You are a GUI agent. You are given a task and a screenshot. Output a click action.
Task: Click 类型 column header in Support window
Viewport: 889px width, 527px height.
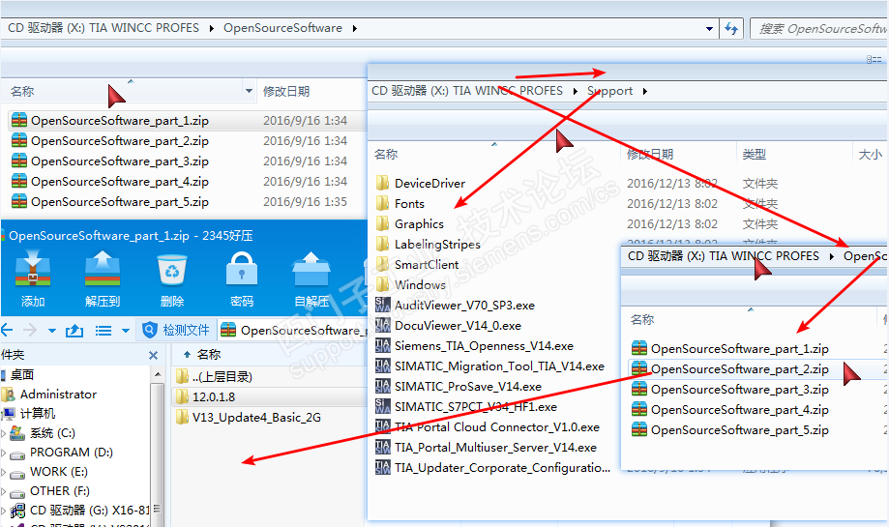[x=755, y=154]
